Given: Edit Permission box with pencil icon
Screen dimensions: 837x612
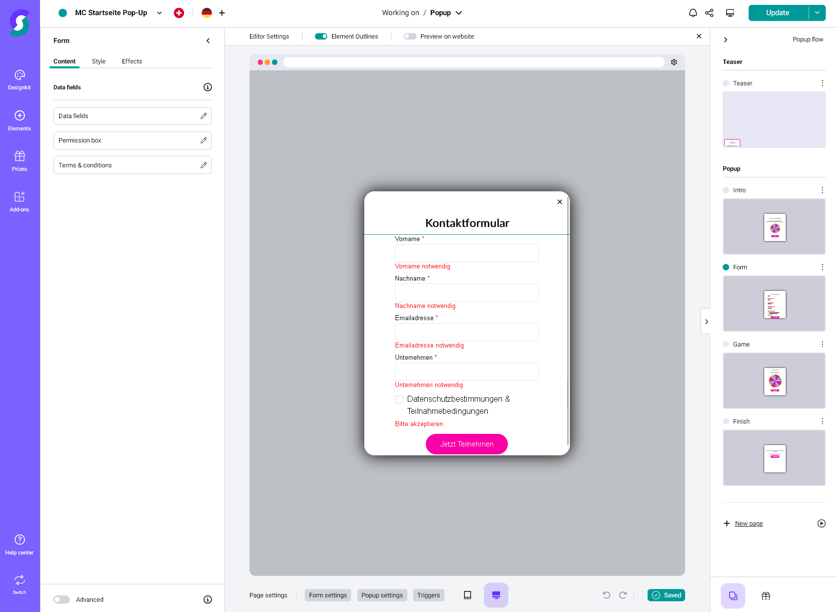Looking at the screenshot, I should pos(204,141).
